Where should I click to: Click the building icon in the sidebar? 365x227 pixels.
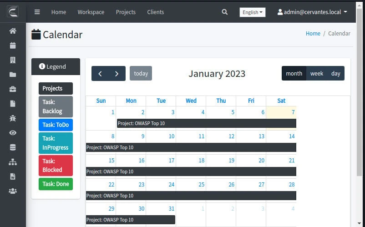[x=13, y=60]
